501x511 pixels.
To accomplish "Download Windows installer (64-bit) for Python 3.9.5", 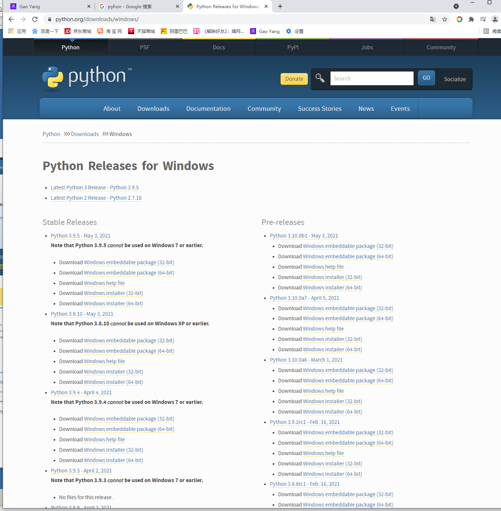I will (113, 303).
